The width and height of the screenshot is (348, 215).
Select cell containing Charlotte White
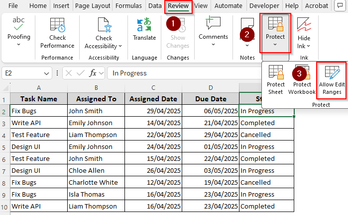(96, 182)
